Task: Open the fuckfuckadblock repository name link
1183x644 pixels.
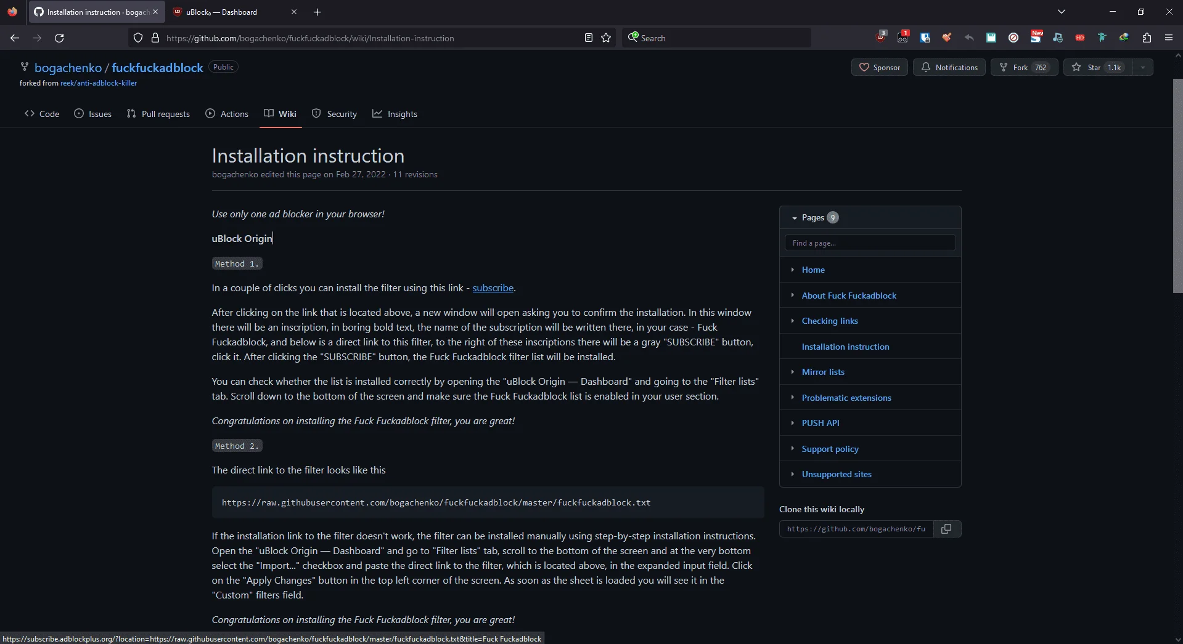Action: click(157, 68)
